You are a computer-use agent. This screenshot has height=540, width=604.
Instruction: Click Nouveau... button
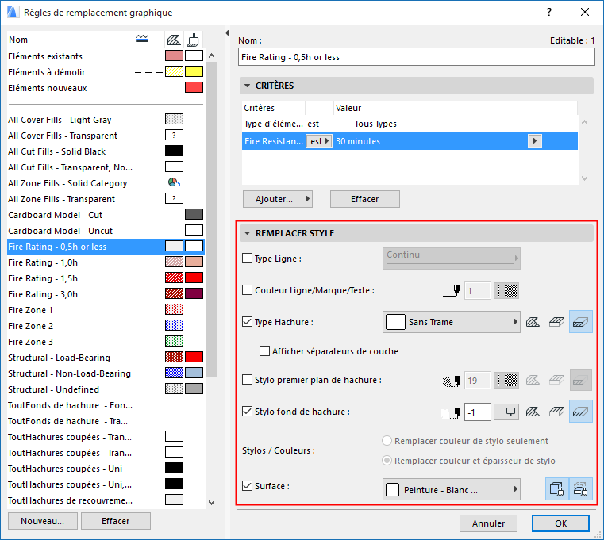(43, 521)
